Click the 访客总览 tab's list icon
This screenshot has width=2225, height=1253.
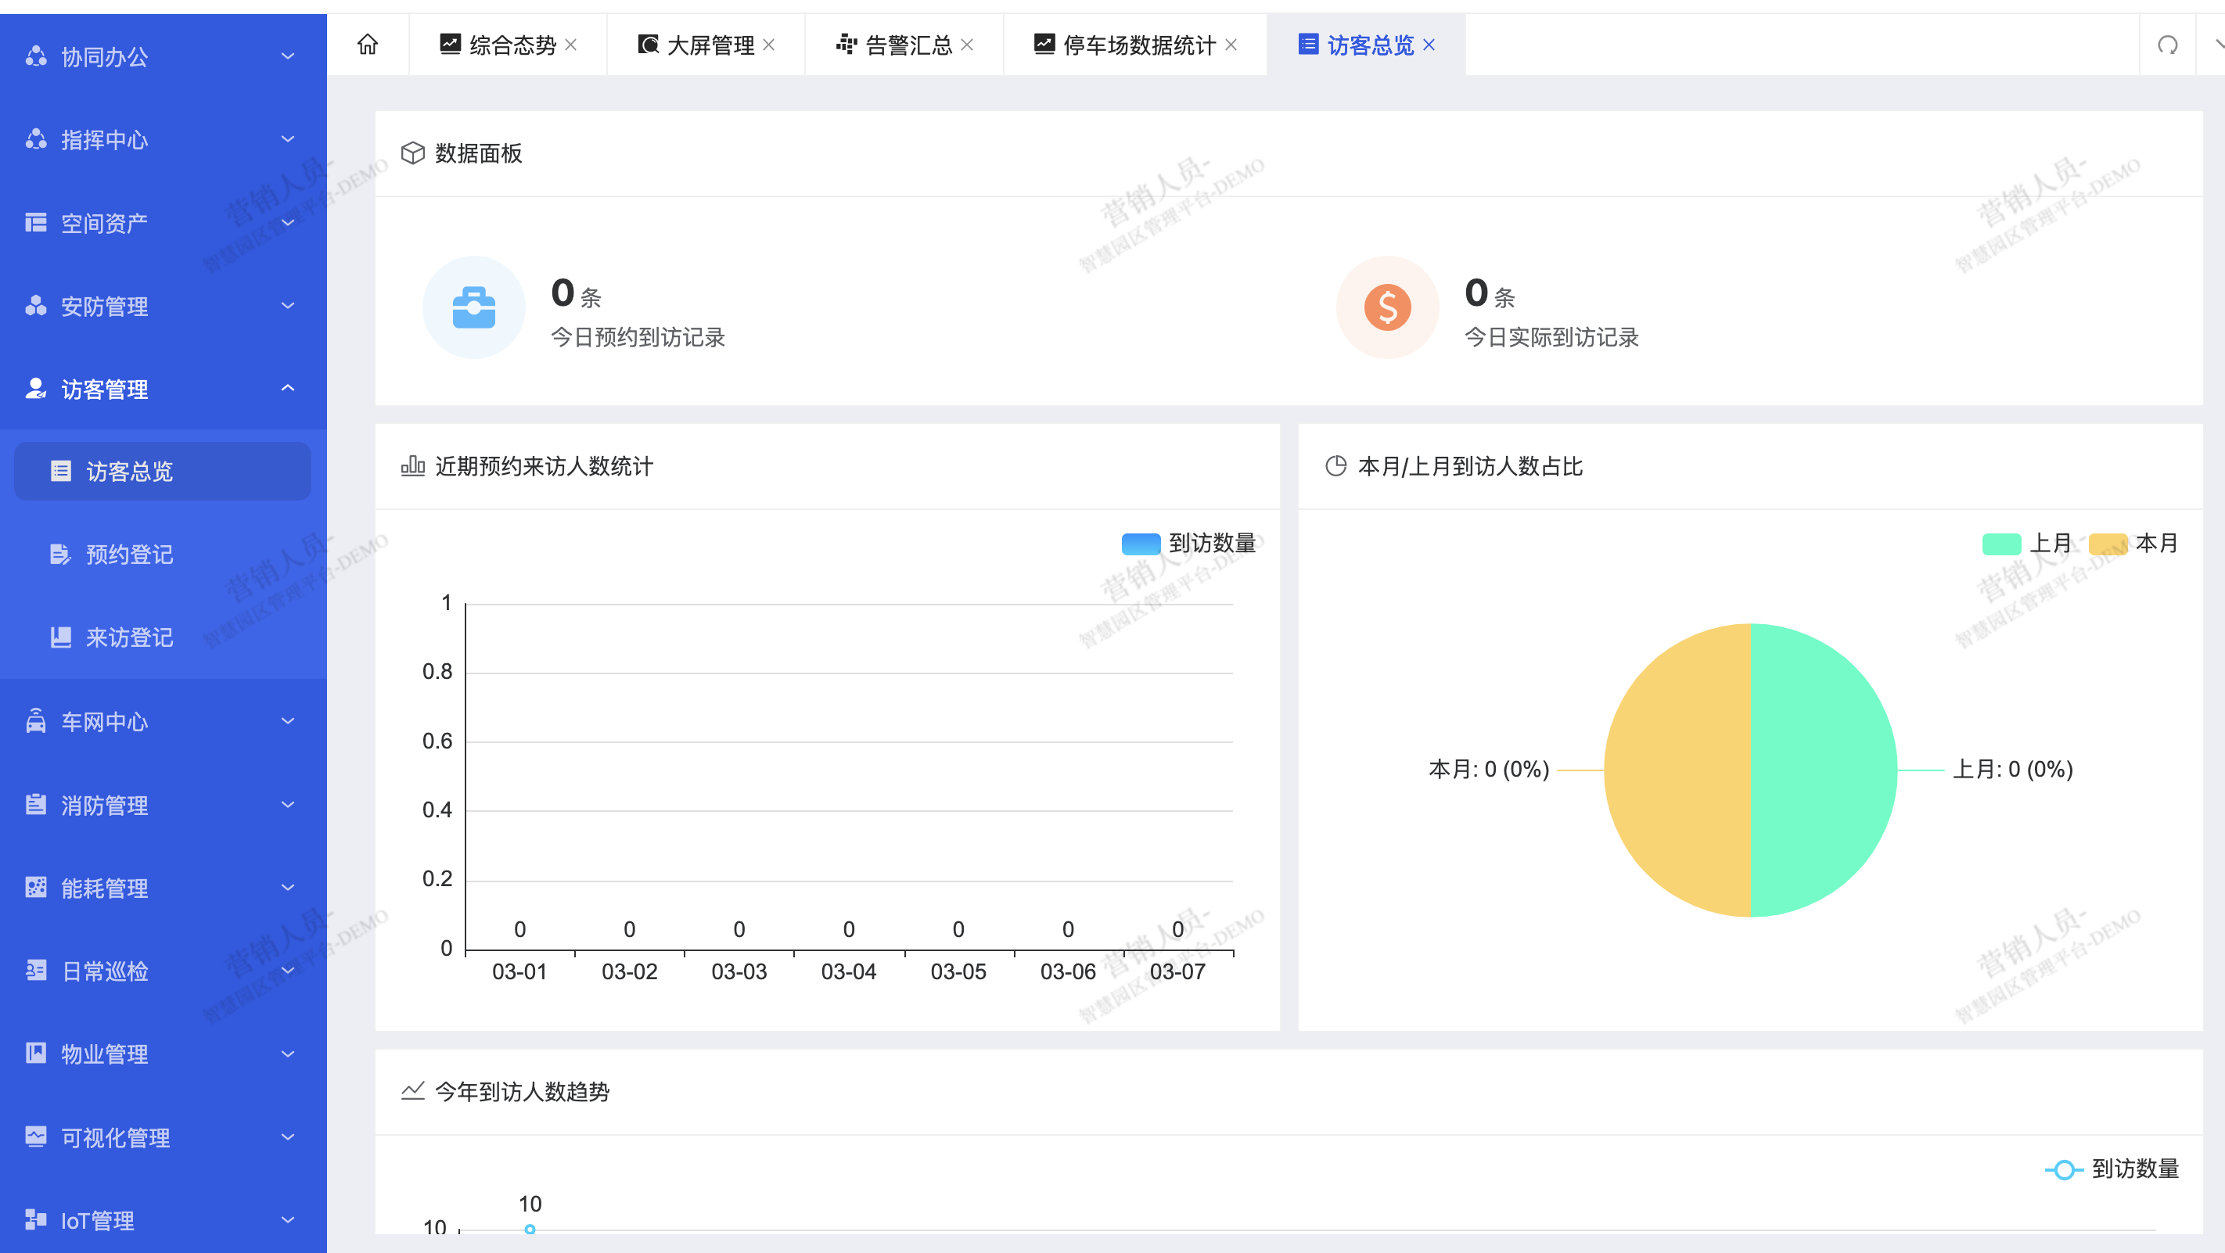coord(1309,44)
